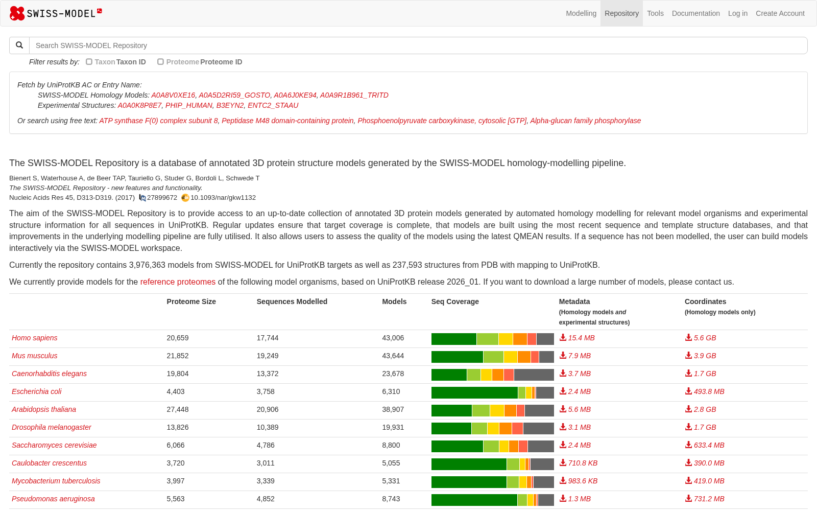
Task: Download Pseudomonas aeruginosa 1.3 MB metadata
Action: [x=575, y=499]
